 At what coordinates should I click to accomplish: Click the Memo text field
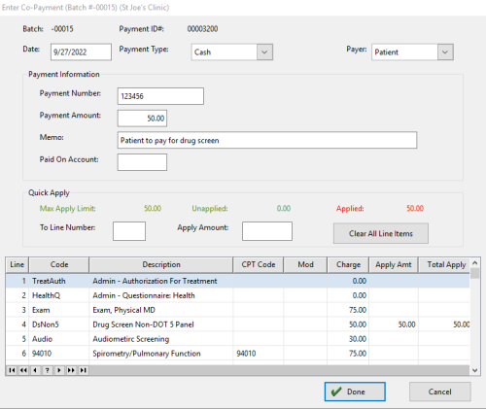[267, 140]
